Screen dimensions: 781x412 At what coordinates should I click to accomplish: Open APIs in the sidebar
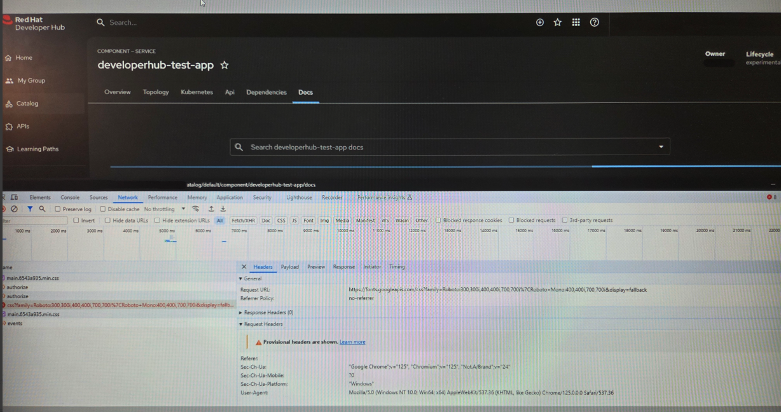click(18, 127)
